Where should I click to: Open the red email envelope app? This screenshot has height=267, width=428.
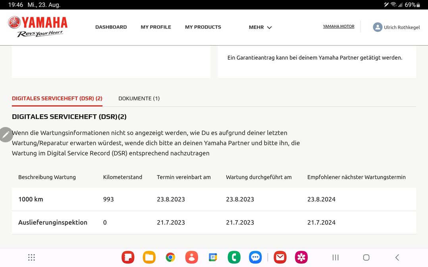point(280,257)
